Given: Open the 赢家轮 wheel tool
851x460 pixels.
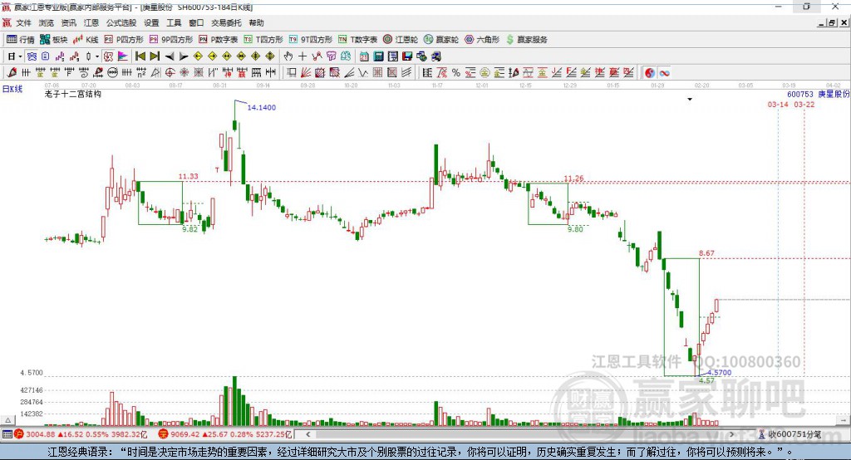Looking at the screenshot, I should [441, 40].
